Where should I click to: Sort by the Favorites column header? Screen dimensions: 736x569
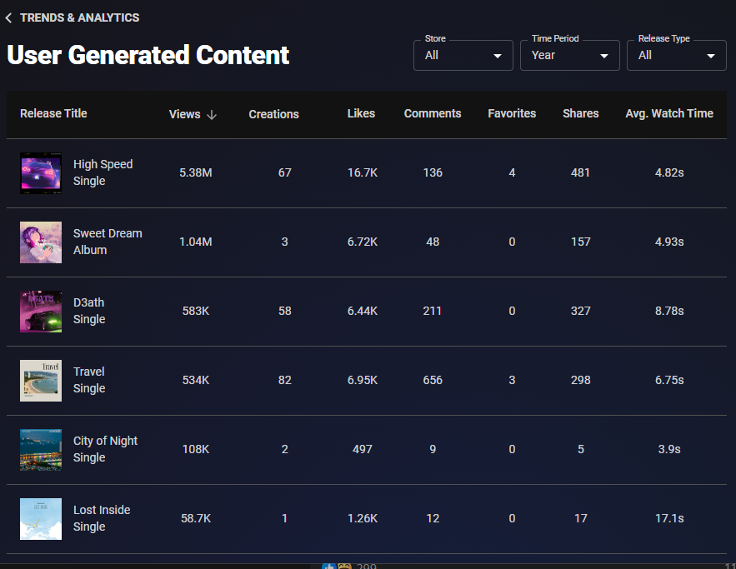(x=512, y=113)
